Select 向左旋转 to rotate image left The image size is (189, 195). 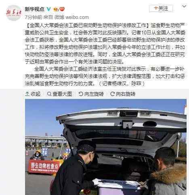[x=91, y=94]
